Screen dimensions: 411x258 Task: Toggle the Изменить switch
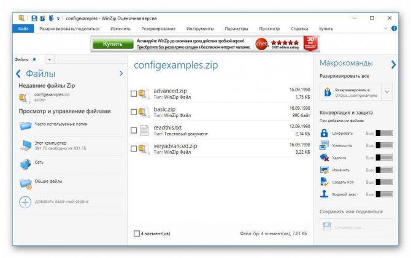point(384,170)
